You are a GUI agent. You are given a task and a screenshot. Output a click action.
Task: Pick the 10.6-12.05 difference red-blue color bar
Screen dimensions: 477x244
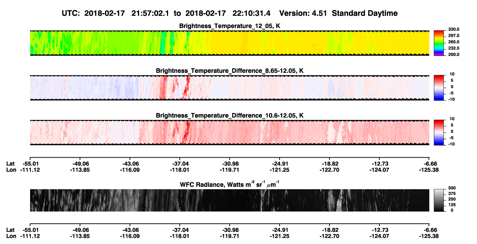click(x=439, y=132)
